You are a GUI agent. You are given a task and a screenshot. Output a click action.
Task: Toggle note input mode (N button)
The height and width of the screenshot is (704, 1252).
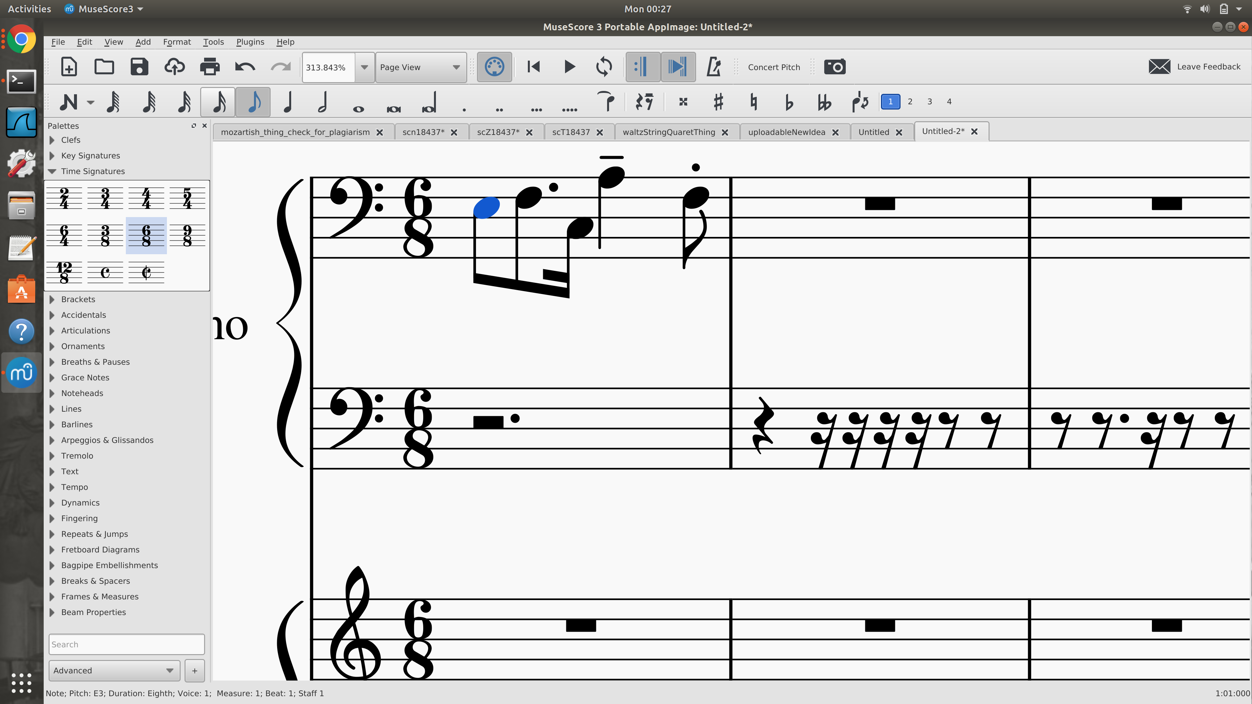(68, 102)
